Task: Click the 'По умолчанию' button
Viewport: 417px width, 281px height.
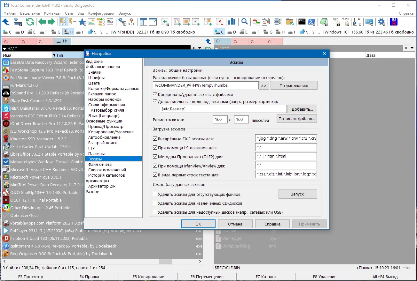Action: 294,85
